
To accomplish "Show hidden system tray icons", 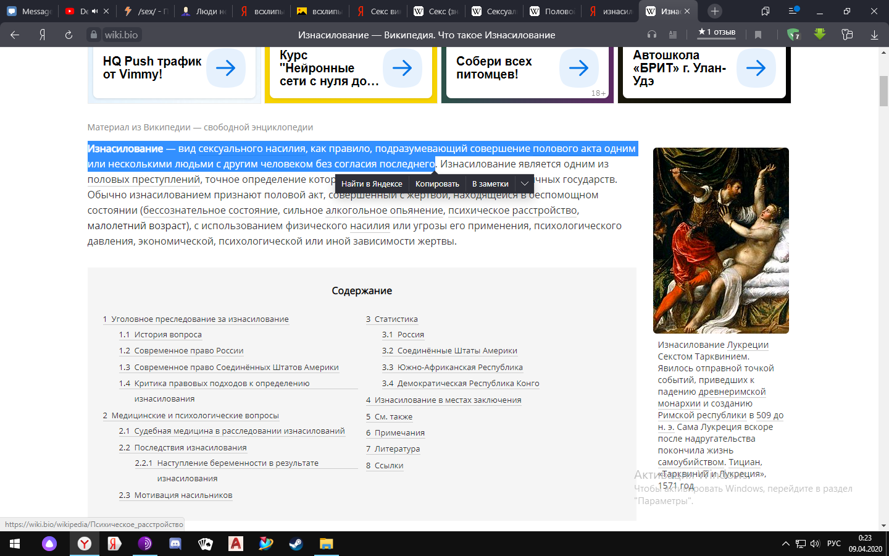I will click(785, 544).
